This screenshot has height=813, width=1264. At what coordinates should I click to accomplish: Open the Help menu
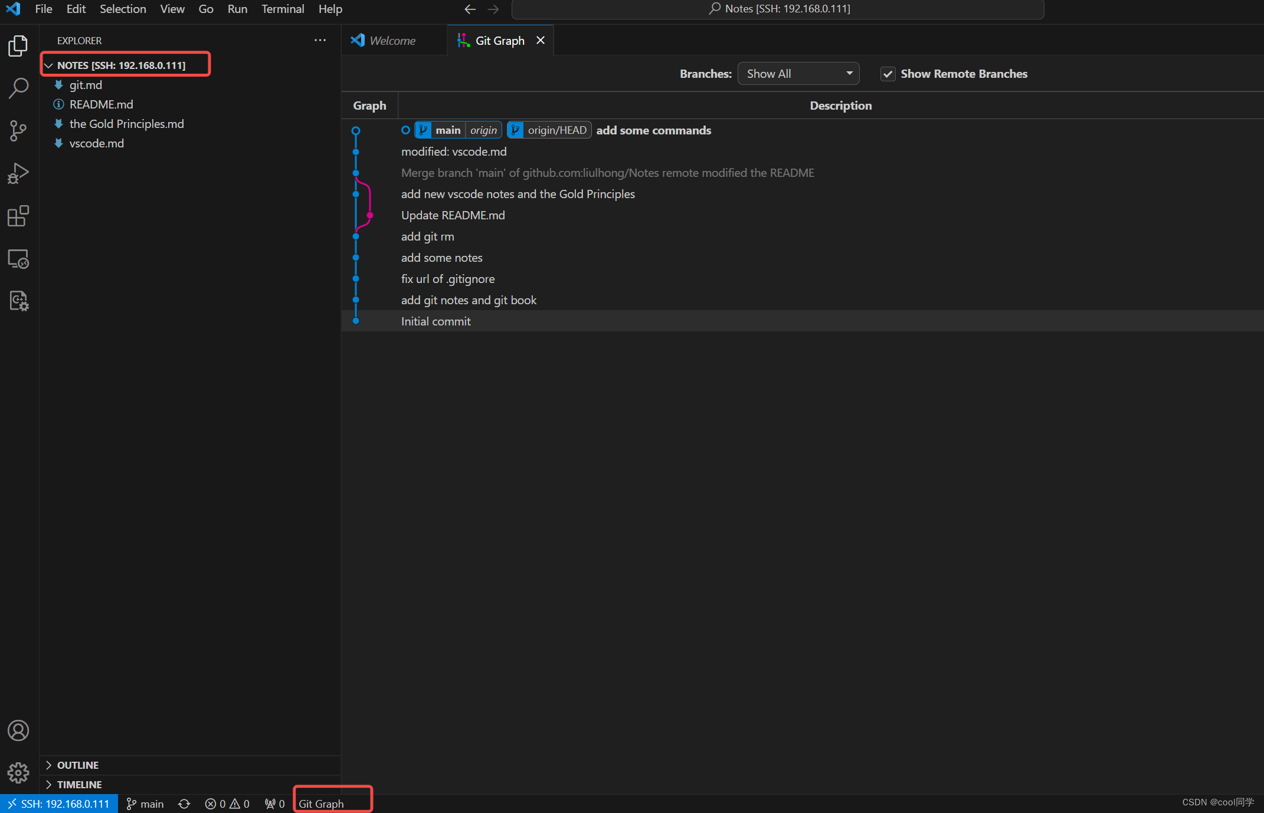pyautogui.click(x=330, y=9)
